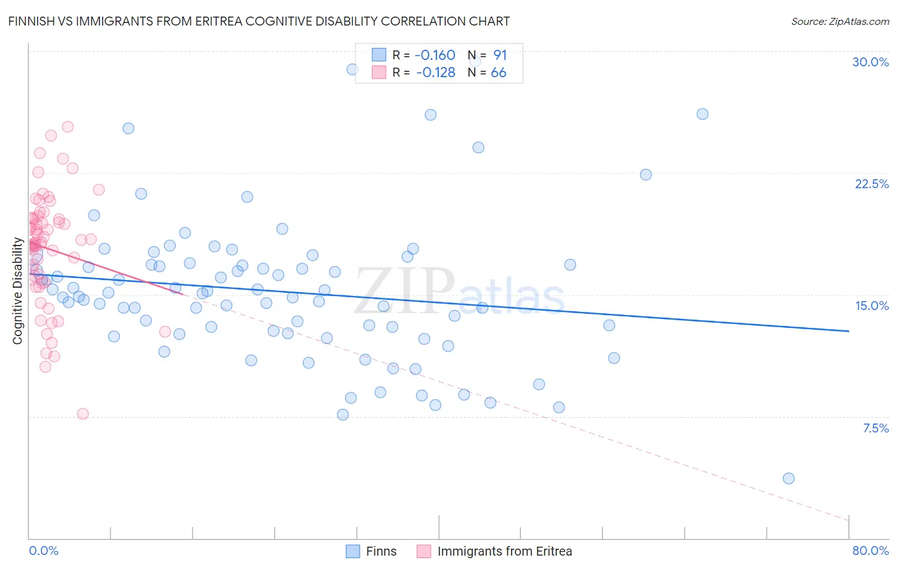
Task: Click the pink R = -0.128 stats swatch
Action: click(379, 72)
